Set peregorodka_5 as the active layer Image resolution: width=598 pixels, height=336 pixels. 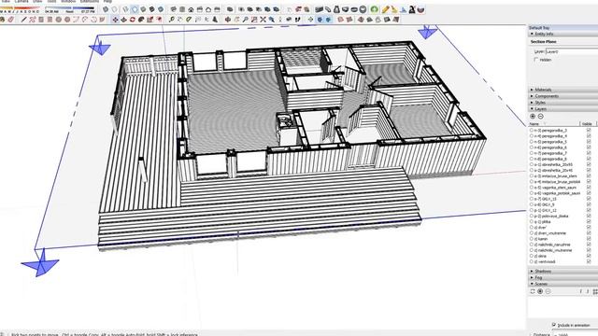532,142
